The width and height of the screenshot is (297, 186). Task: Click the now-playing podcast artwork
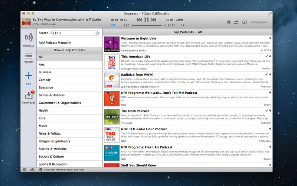pyautogui.click(x=26, y=22)
